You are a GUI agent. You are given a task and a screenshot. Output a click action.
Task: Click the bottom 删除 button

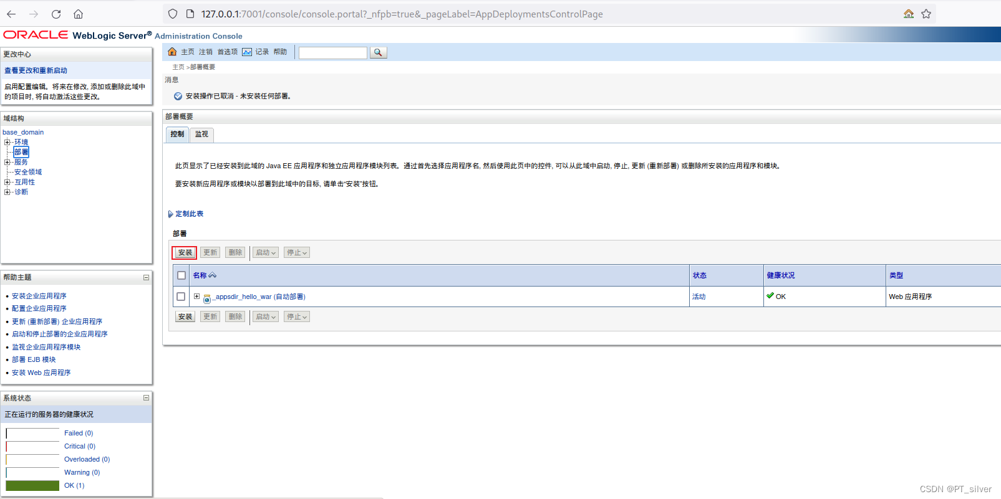pyautogui.click(x=235, y=316)
